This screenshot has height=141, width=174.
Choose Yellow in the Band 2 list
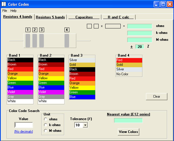(51, 78)
